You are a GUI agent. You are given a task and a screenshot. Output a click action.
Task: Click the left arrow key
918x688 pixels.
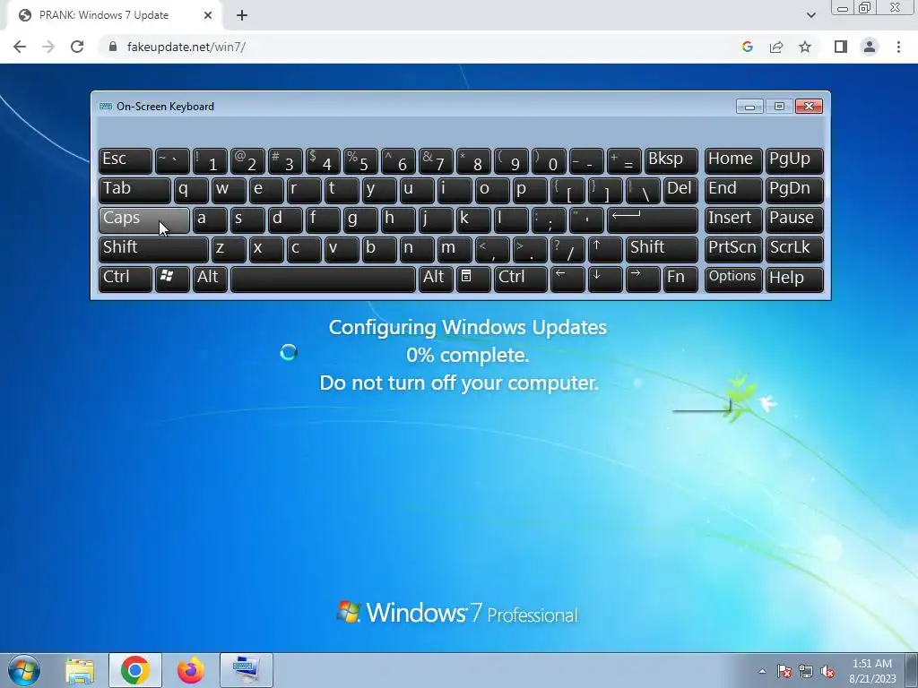[x=567, y=279]
